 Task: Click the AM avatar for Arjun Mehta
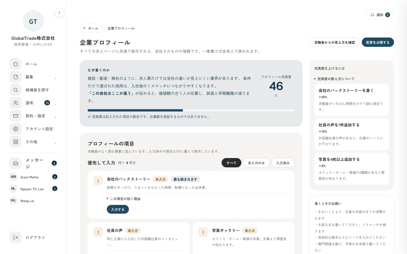pyautogui.click(x=13, y=177)
